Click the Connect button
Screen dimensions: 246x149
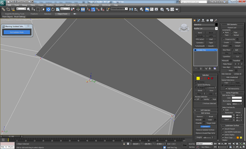tap(205, 126)
